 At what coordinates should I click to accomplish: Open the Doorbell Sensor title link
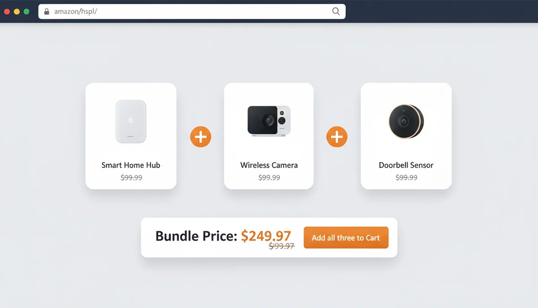(x=406, y=165)
